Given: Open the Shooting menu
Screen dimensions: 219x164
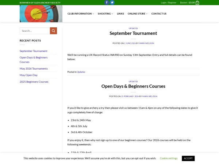Looking at the screenshot, I should pyautogui.click(x=104, y=14).
